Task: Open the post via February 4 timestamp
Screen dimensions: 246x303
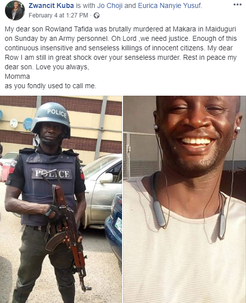Action: click(58, 15)
